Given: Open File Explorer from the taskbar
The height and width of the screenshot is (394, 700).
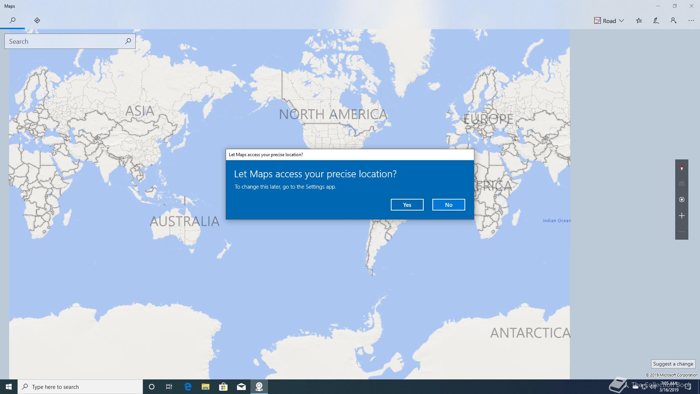Looking at the screenshot, I should pyautogui.click(x=206, y=387).
